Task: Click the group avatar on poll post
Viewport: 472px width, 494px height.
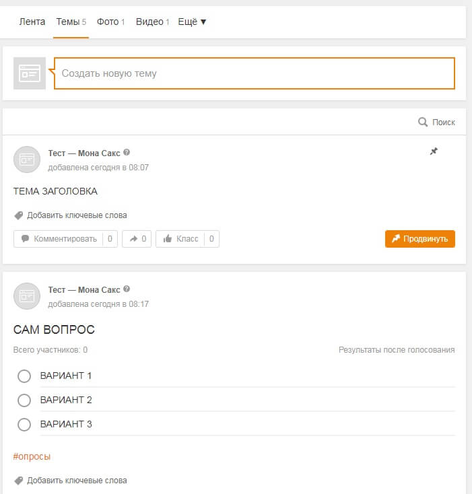Action: tap(27, 296)
